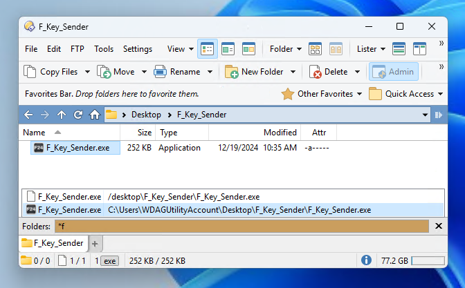Sort by Type column header
Image resolution: width=465 pixels, height=288 pixels.
click(x=182, y=133)
